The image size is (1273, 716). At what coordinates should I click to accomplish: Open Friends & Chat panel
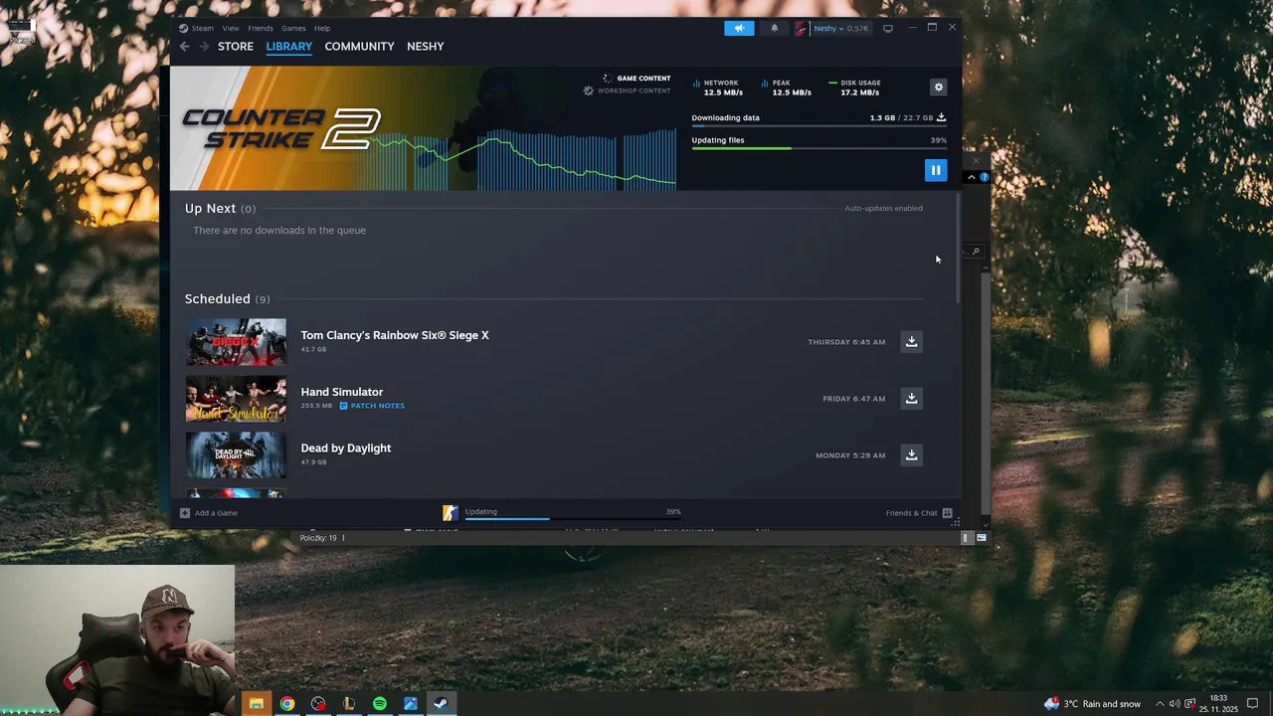tap(919, 513)
